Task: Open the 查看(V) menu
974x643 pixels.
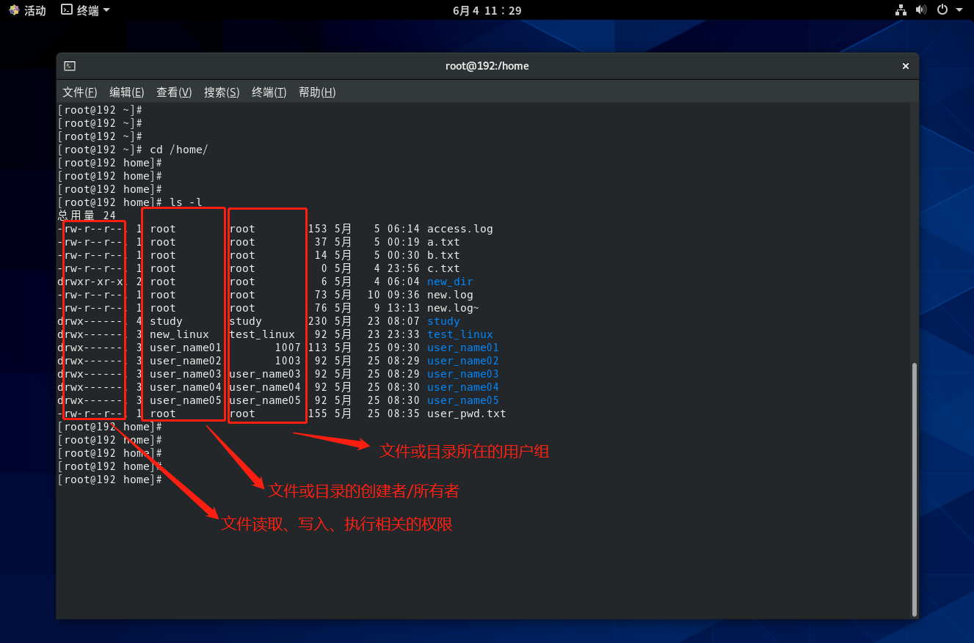Action: tap(174, 92)
